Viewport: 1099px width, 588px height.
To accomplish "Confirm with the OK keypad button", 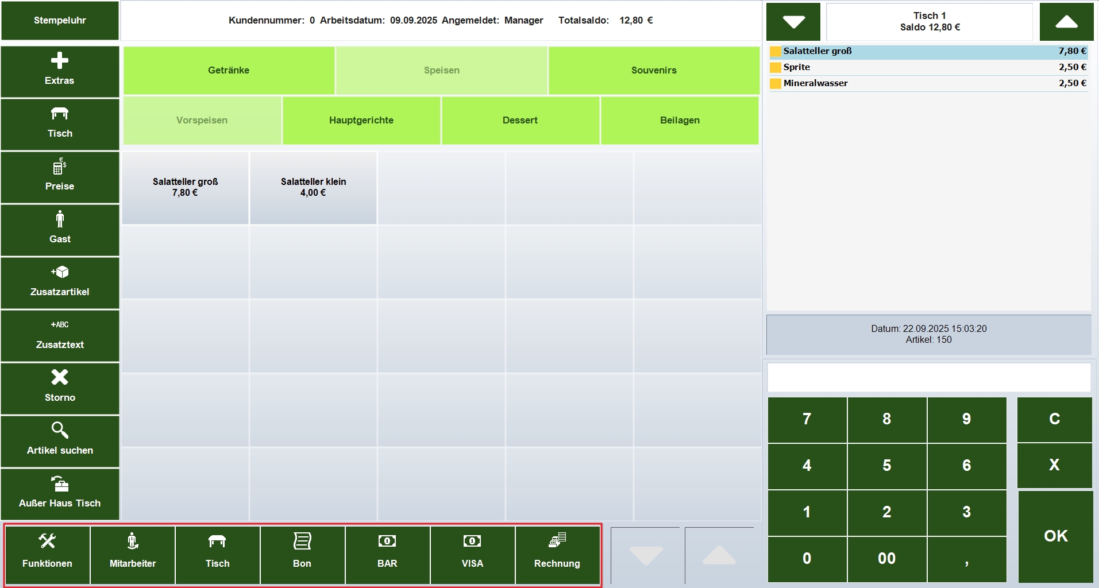I will click(1055, 536).
